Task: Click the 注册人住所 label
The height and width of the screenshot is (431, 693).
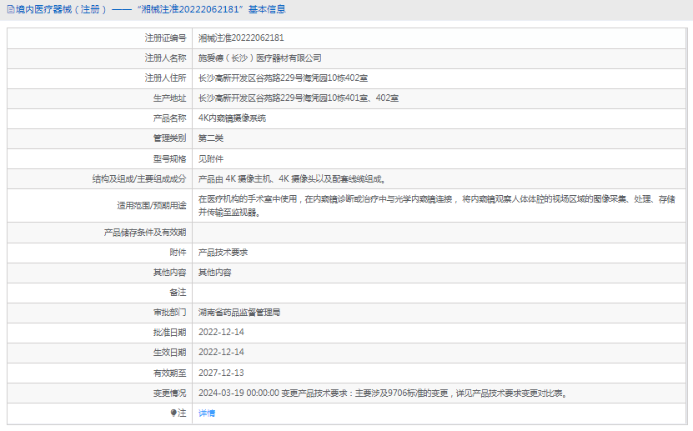Action: coord(165,78)
